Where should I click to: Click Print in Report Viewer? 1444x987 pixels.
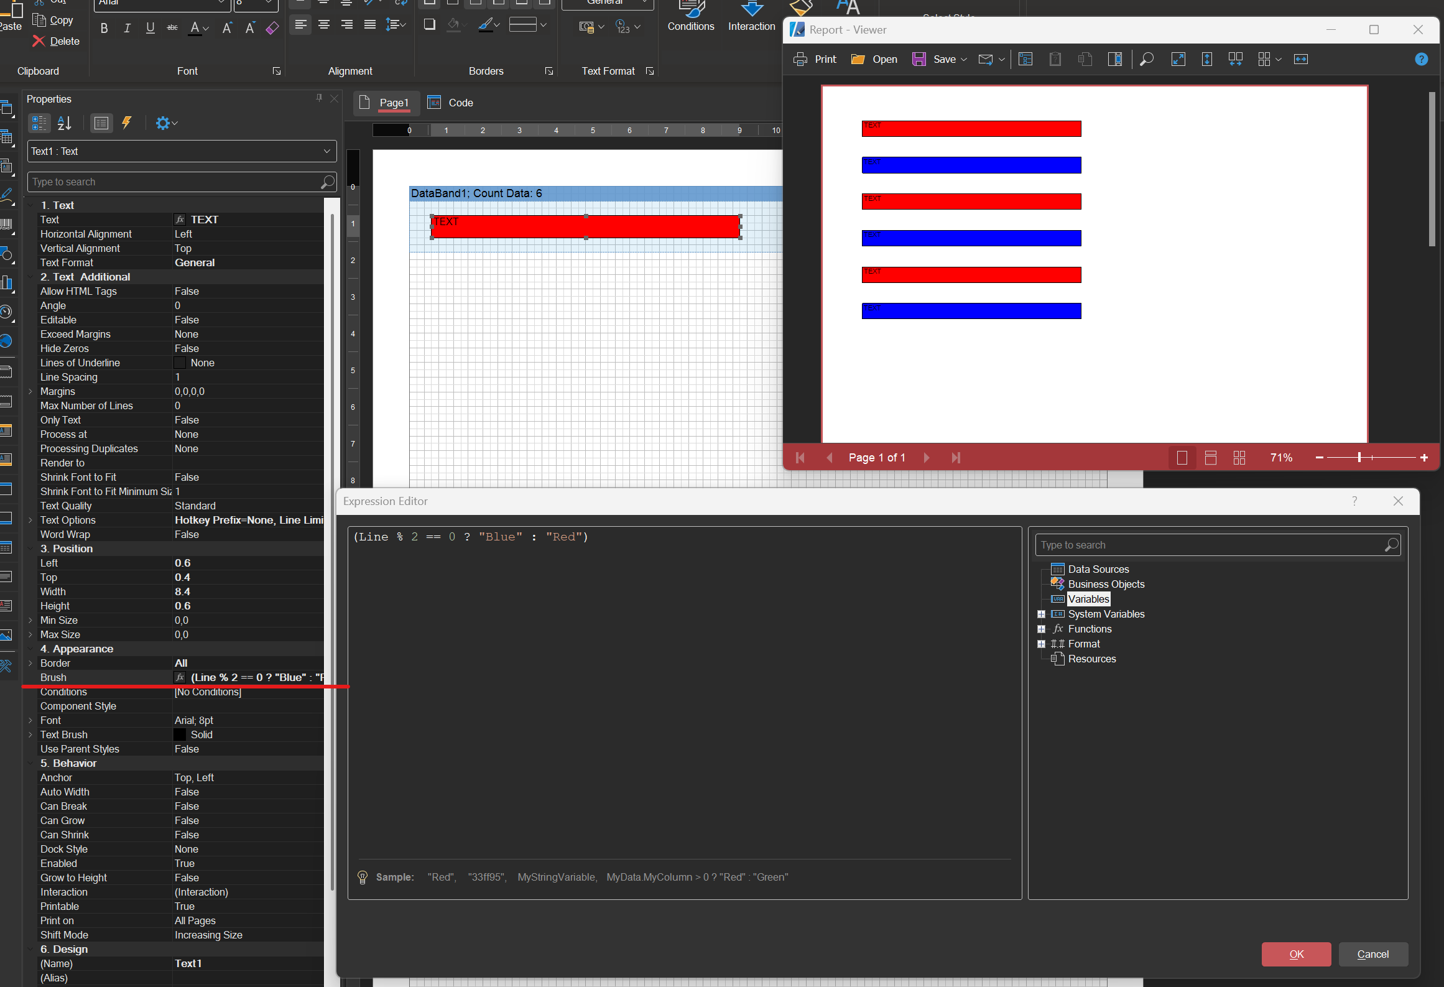[x=815, y=59]
